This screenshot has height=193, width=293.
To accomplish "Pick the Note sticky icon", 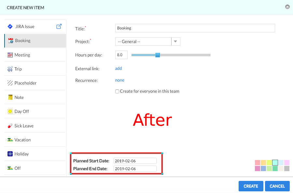I will point(10,97).
